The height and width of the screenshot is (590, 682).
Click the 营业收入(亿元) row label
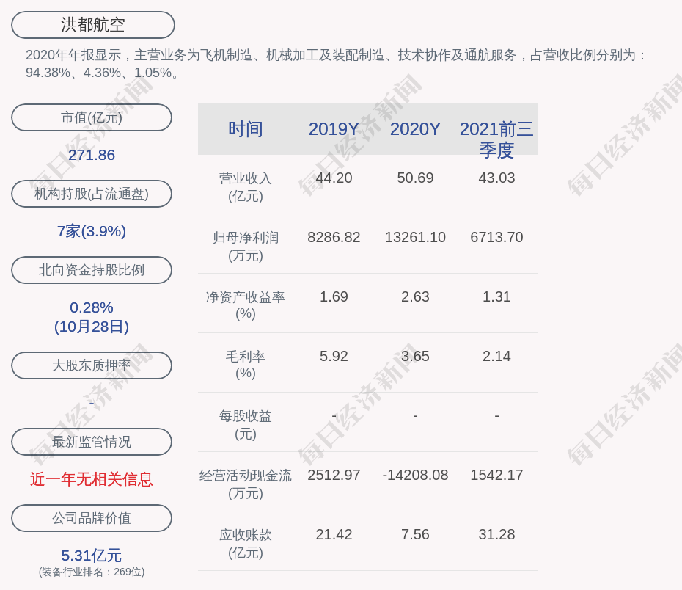click(246, 187)
